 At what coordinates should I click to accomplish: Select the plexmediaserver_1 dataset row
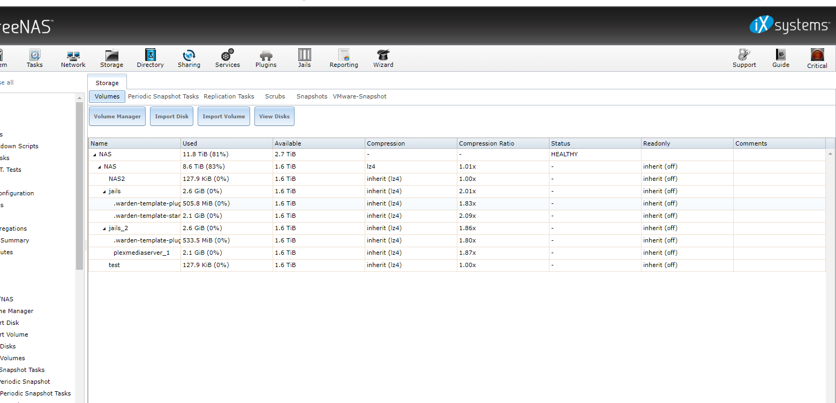coord(141,253)
